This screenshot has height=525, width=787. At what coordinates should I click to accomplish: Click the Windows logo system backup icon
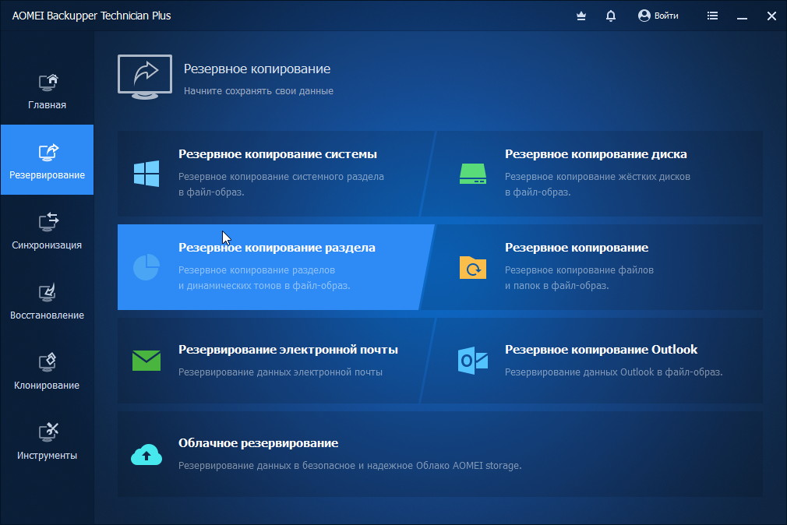pyautogui.click(x=146, y=174)
